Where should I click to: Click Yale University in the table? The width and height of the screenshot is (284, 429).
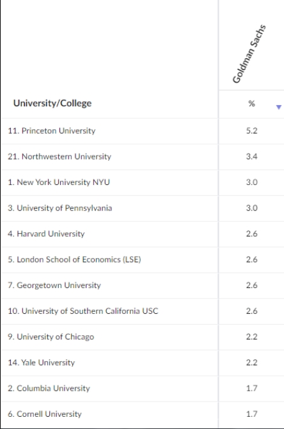pyautogui.click(x=42, y=362)
